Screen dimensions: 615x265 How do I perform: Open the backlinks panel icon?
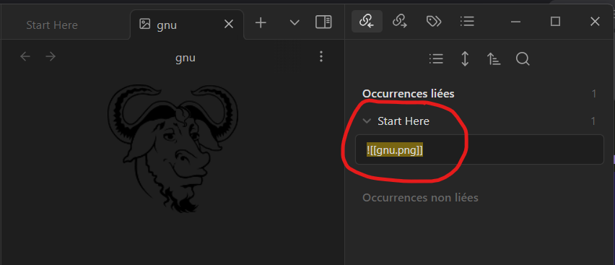tap(367, 22)
